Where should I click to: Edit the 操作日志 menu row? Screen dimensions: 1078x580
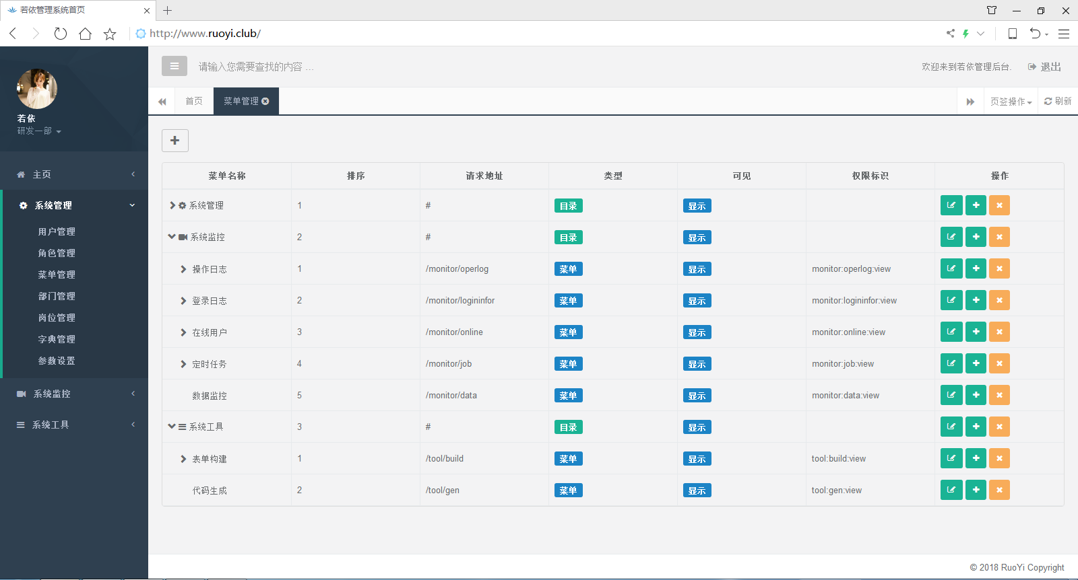click(x=951, y=268)
